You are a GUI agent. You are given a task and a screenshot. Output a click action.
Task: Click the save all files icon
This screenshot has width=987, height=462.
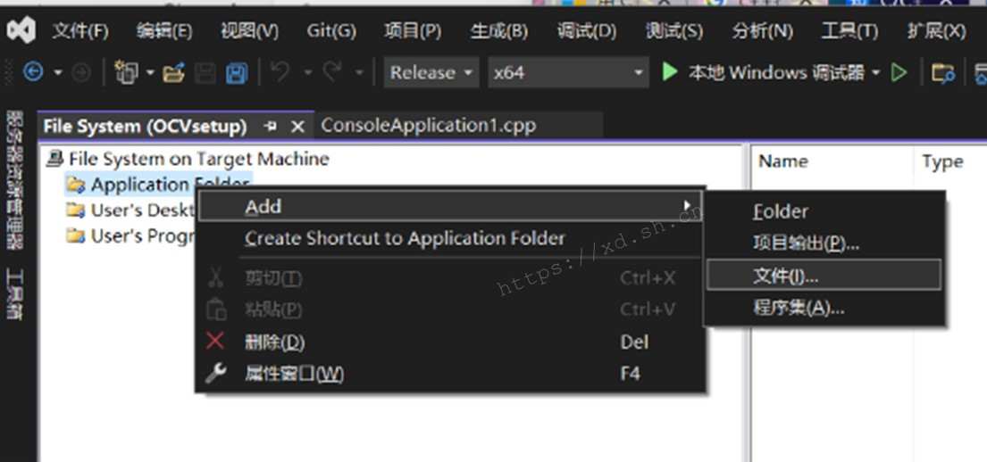click(237, 73)
